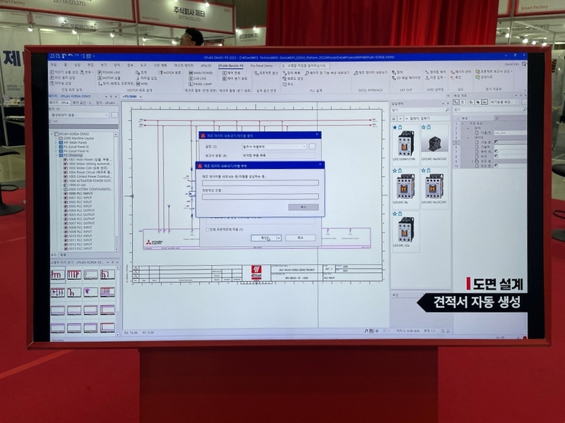This screenshot has height=423, width=565.
Task: Select the LSIS.MC-9a DC24V contactor thumbnail
Action: pos(434,187)
